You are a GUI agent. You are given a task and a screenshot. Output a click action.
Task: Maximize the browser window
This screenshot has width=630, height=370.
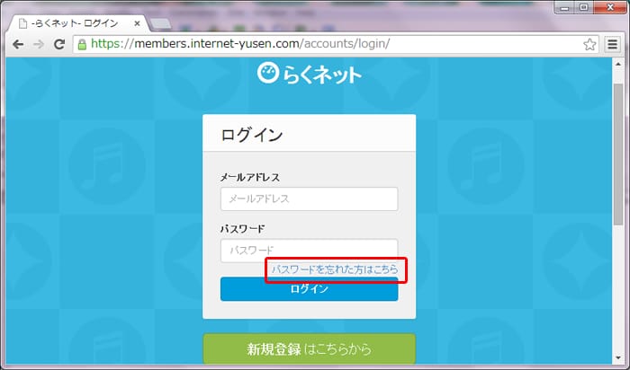pos(584,7)
